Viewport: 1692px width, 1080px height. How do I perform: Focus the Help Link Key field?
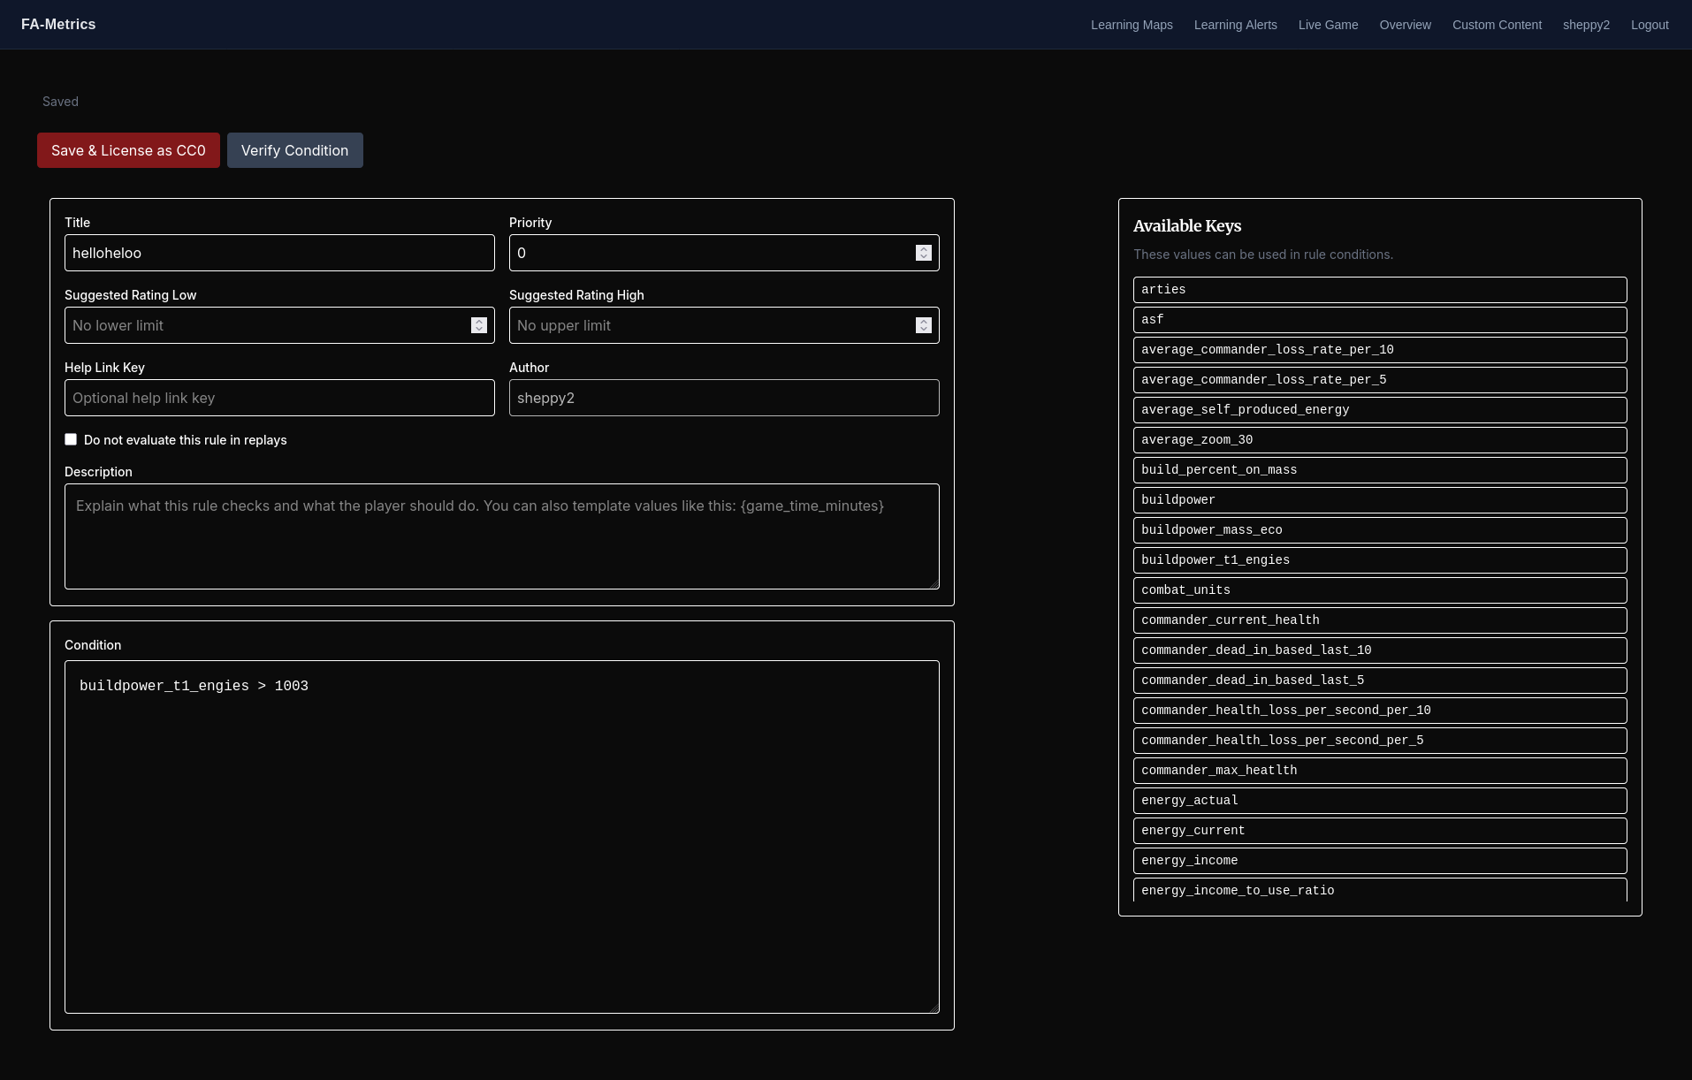[279, 398]
